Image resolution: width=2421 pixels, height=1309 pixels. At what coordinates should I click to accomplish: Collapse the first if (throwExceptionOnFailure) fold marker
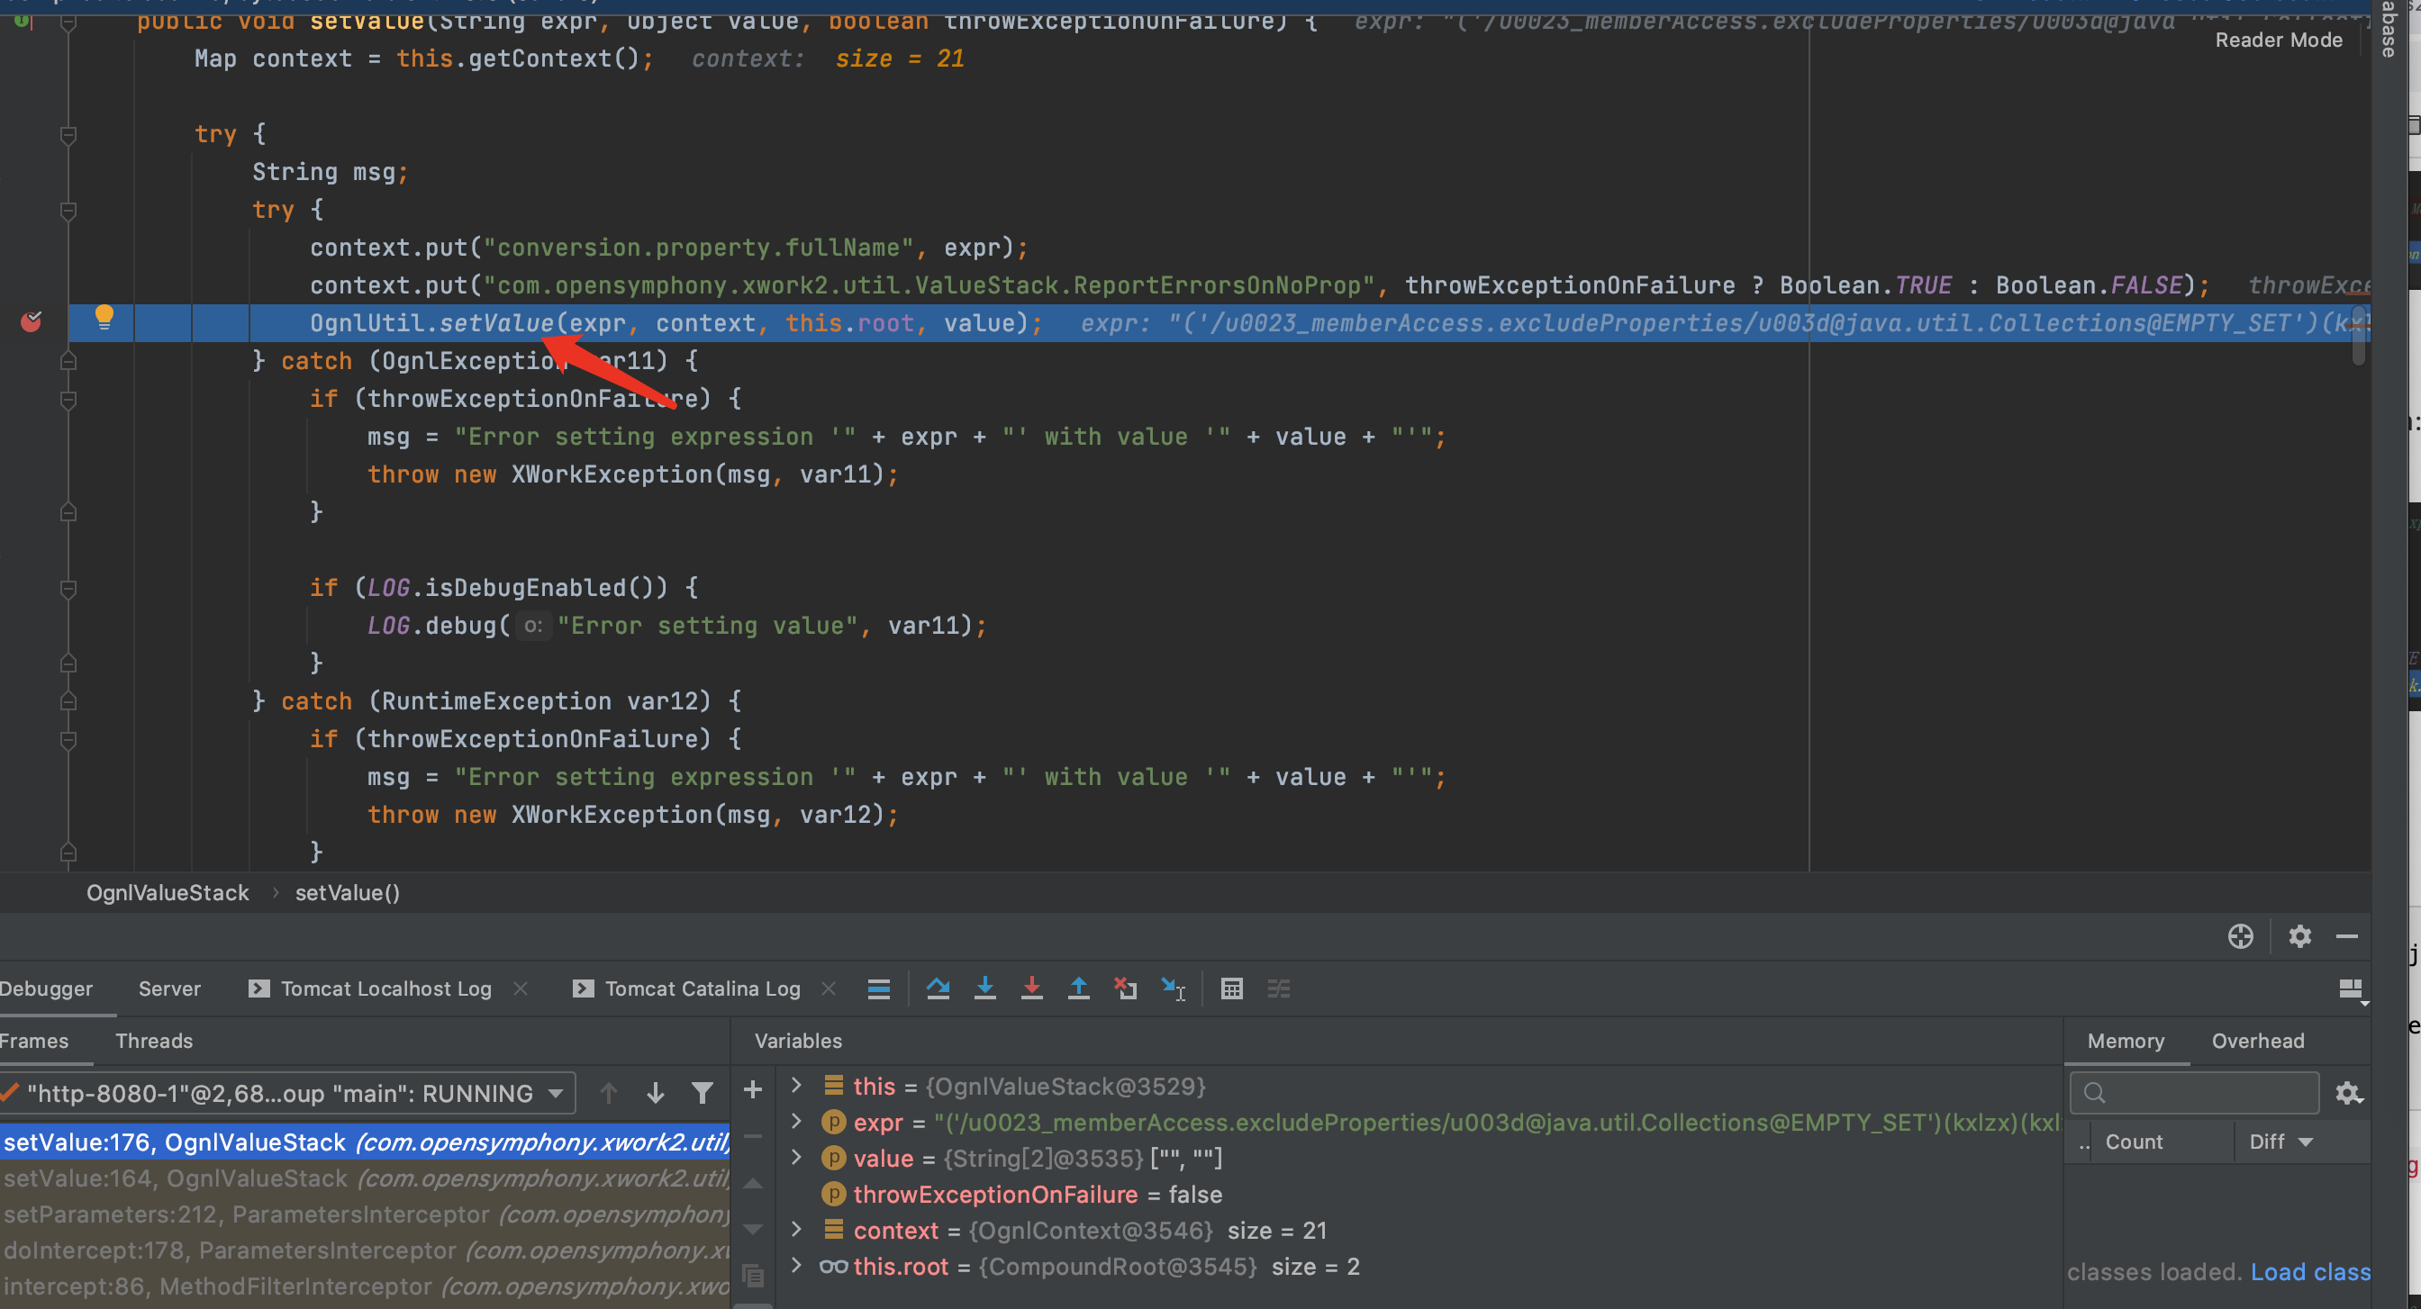click(x=68, y=400)
